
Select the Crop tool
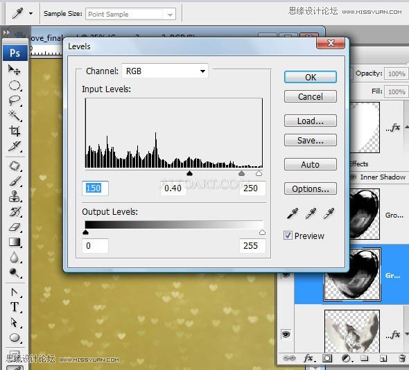[15, 131]
